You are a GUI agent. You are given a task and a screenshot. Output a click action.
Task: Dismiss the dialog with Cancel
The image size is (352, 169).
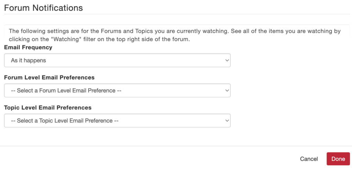pyautogui.click(x=309, y=159)
